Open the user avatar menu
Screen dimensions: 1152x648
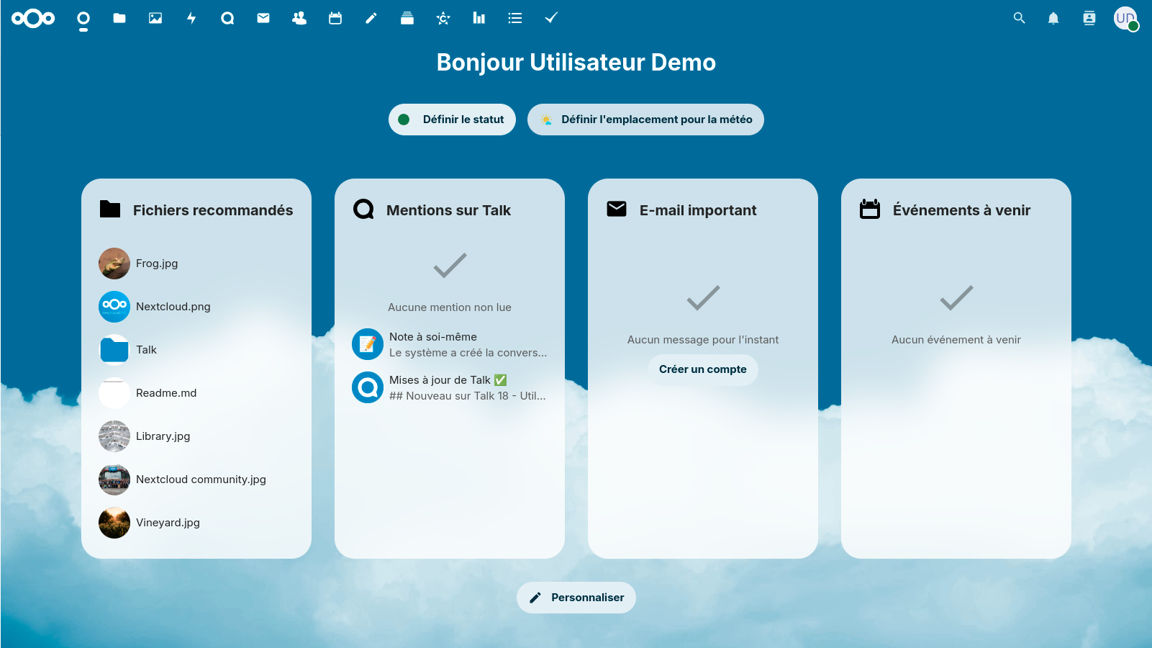1125,19
